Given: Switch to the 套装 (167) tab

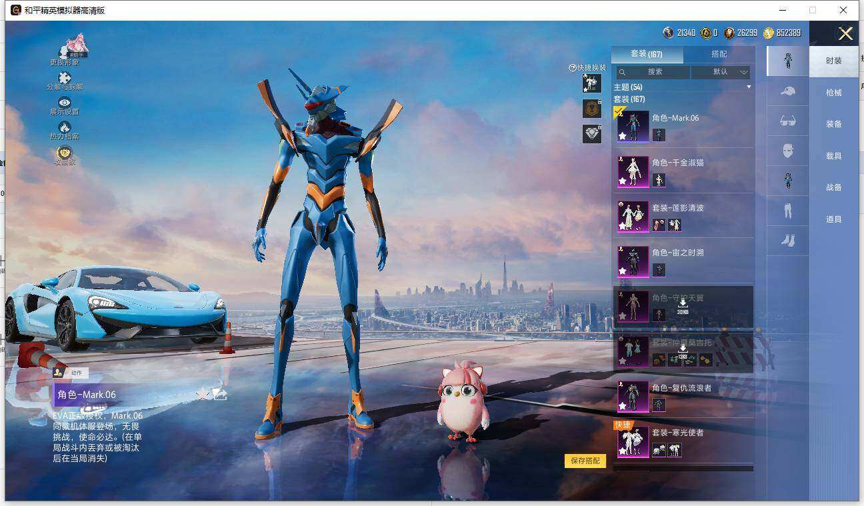Looking at the screenshot, I should click(647, 54).
